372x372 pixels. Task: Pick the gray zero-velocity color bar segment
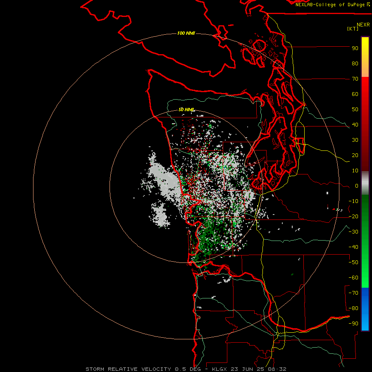coord(365,183)
